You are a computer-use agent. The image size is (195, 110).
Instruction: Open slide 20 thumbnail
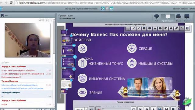[68, 74]
